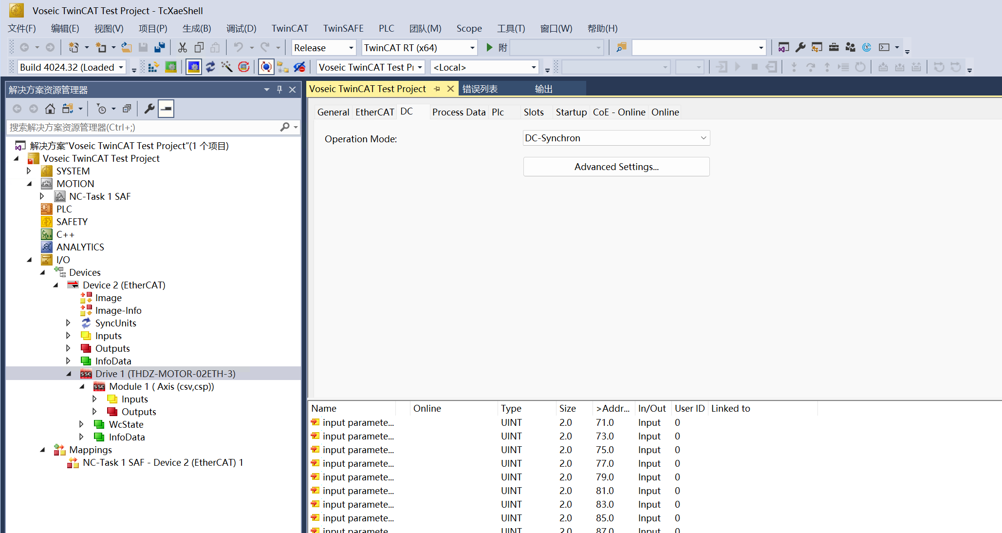Click the Open File folder icon

tap(127, 48)
